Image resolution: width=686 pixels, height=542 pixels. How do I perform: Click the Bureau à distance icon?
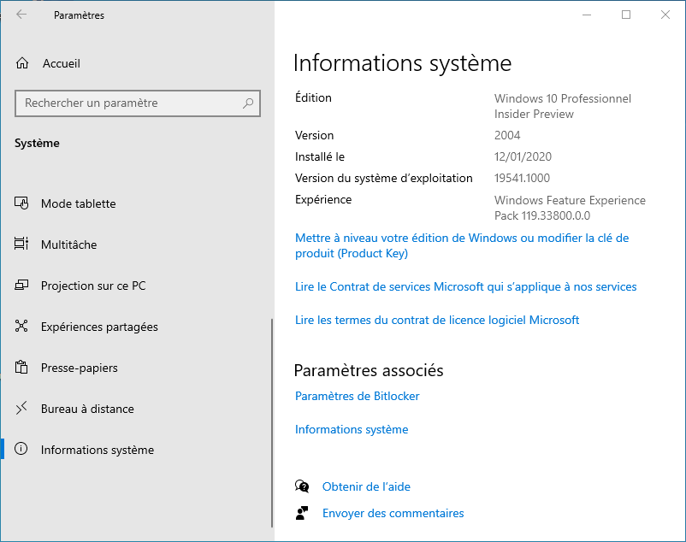21,409
